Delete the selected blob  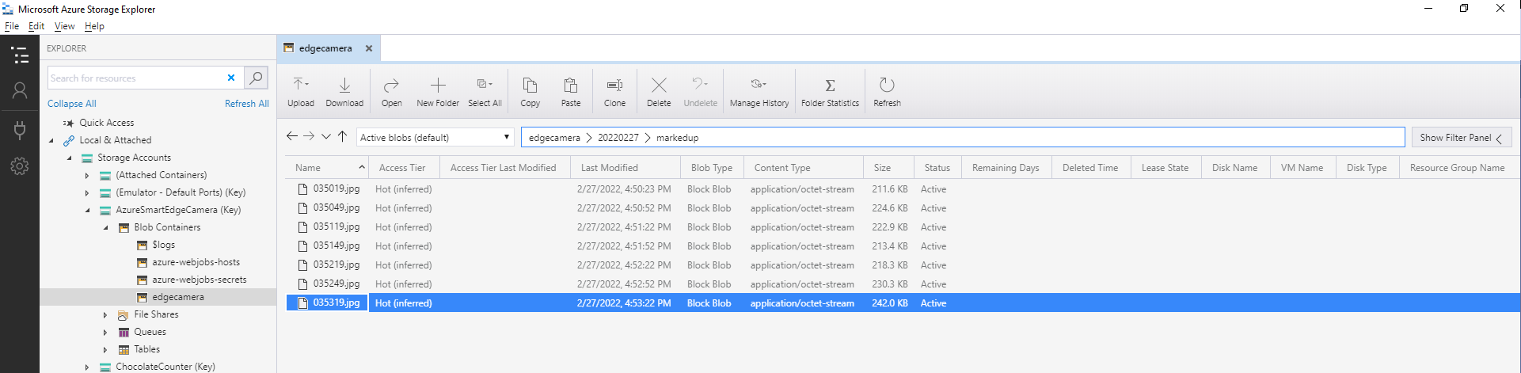(x=658, y=92)
